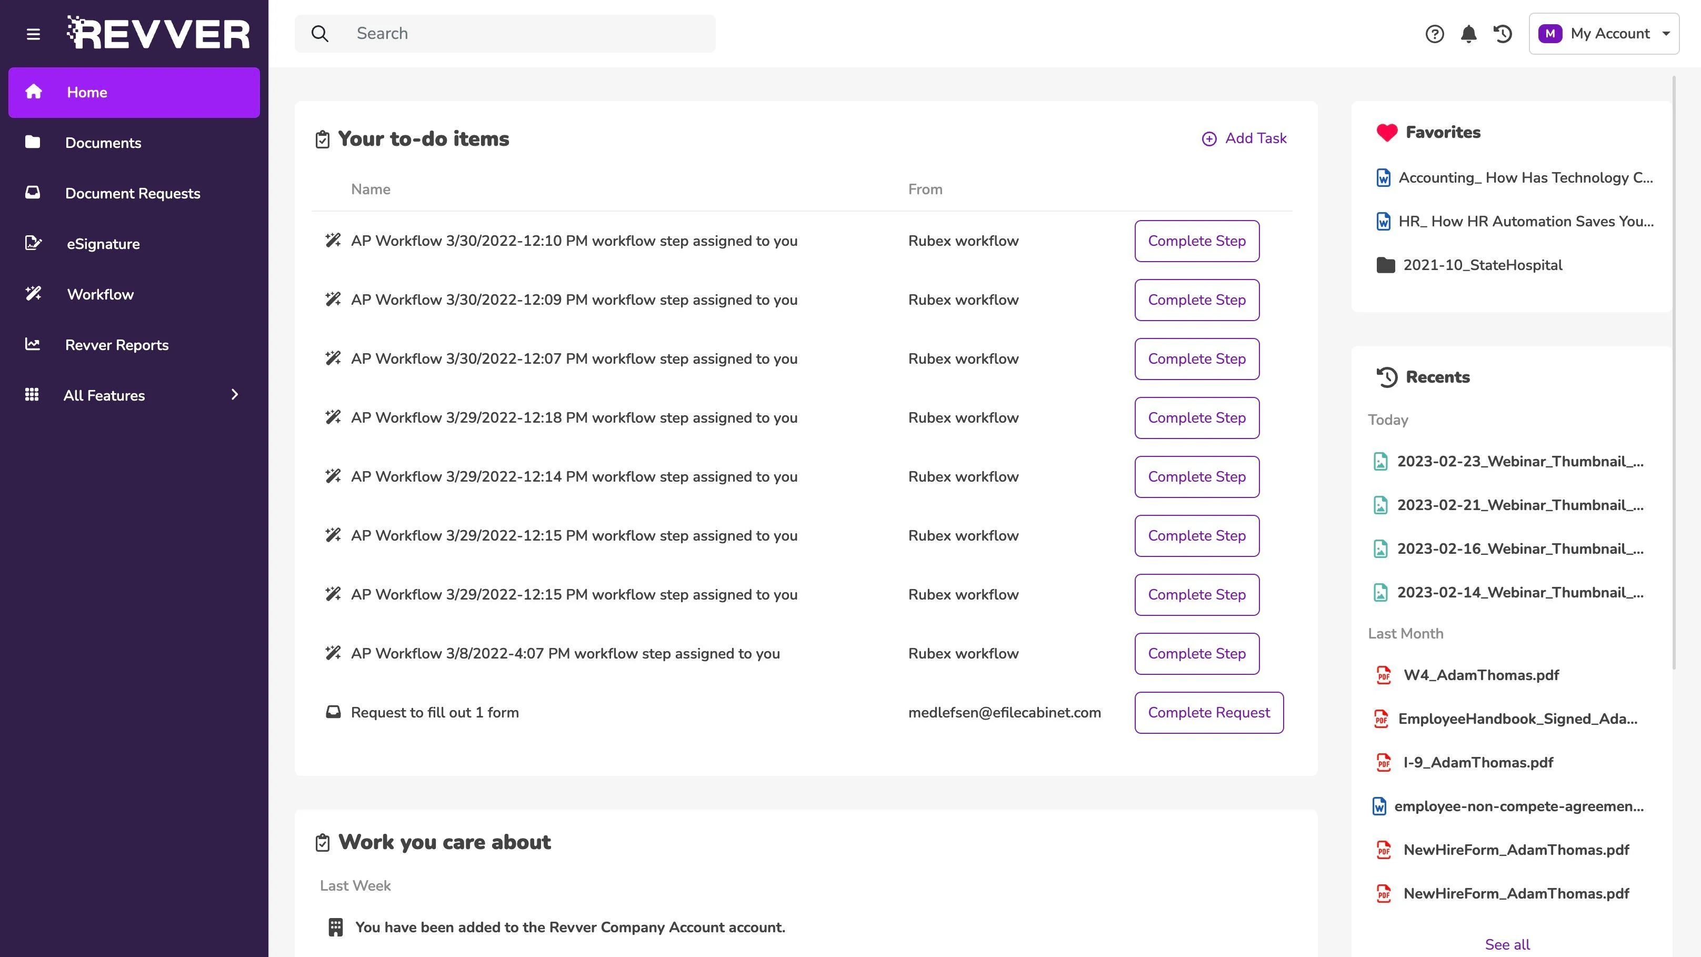Click the Revver Reports chart icon

(32, 344)
